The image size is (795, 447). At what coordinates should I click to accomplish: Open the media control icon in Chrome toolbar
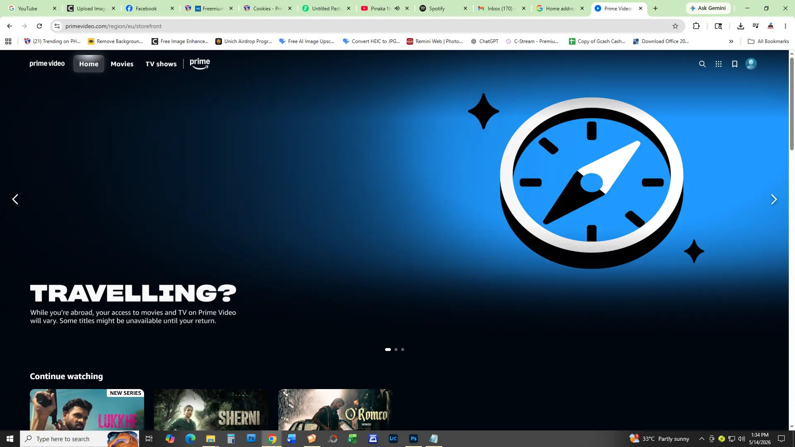pyautogui.click(x=756, y=26)
